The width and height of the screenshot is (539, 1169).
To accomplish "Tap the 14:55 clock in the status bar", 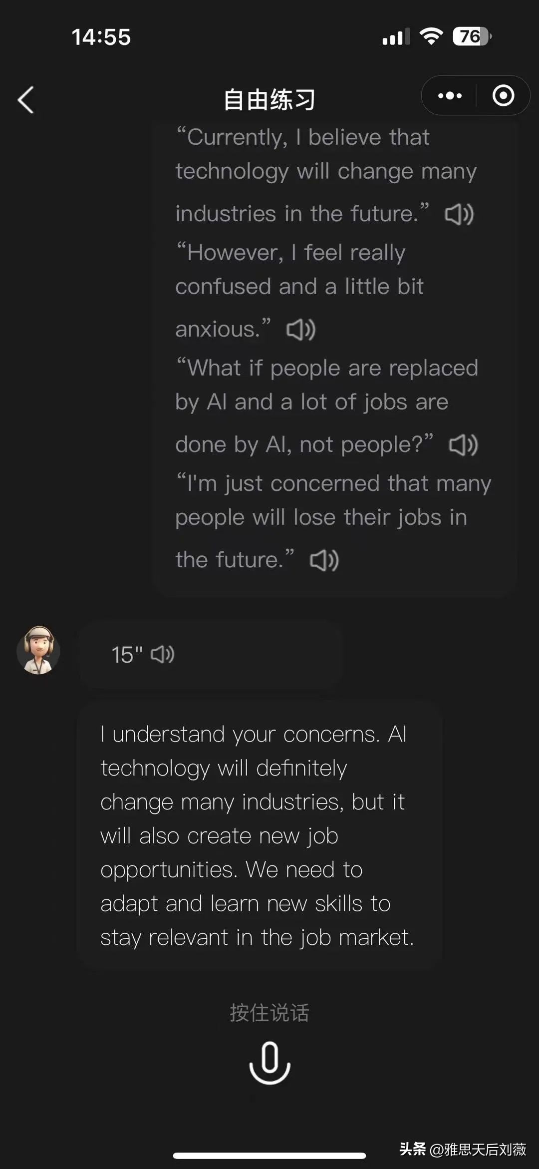I will [x=101, y=36].
